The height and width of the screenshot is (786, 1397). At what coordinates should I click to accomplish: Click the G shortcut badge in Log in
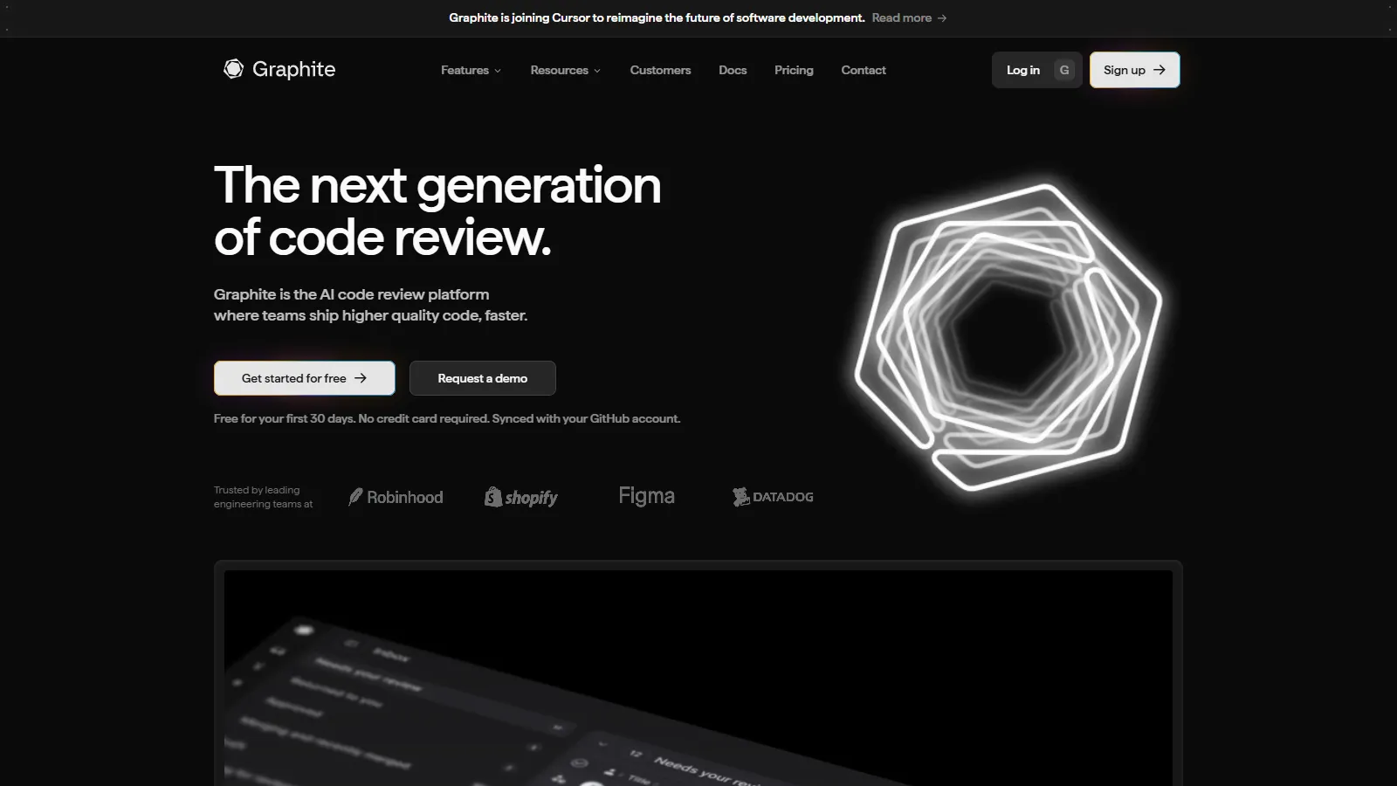coord(1063,70)
